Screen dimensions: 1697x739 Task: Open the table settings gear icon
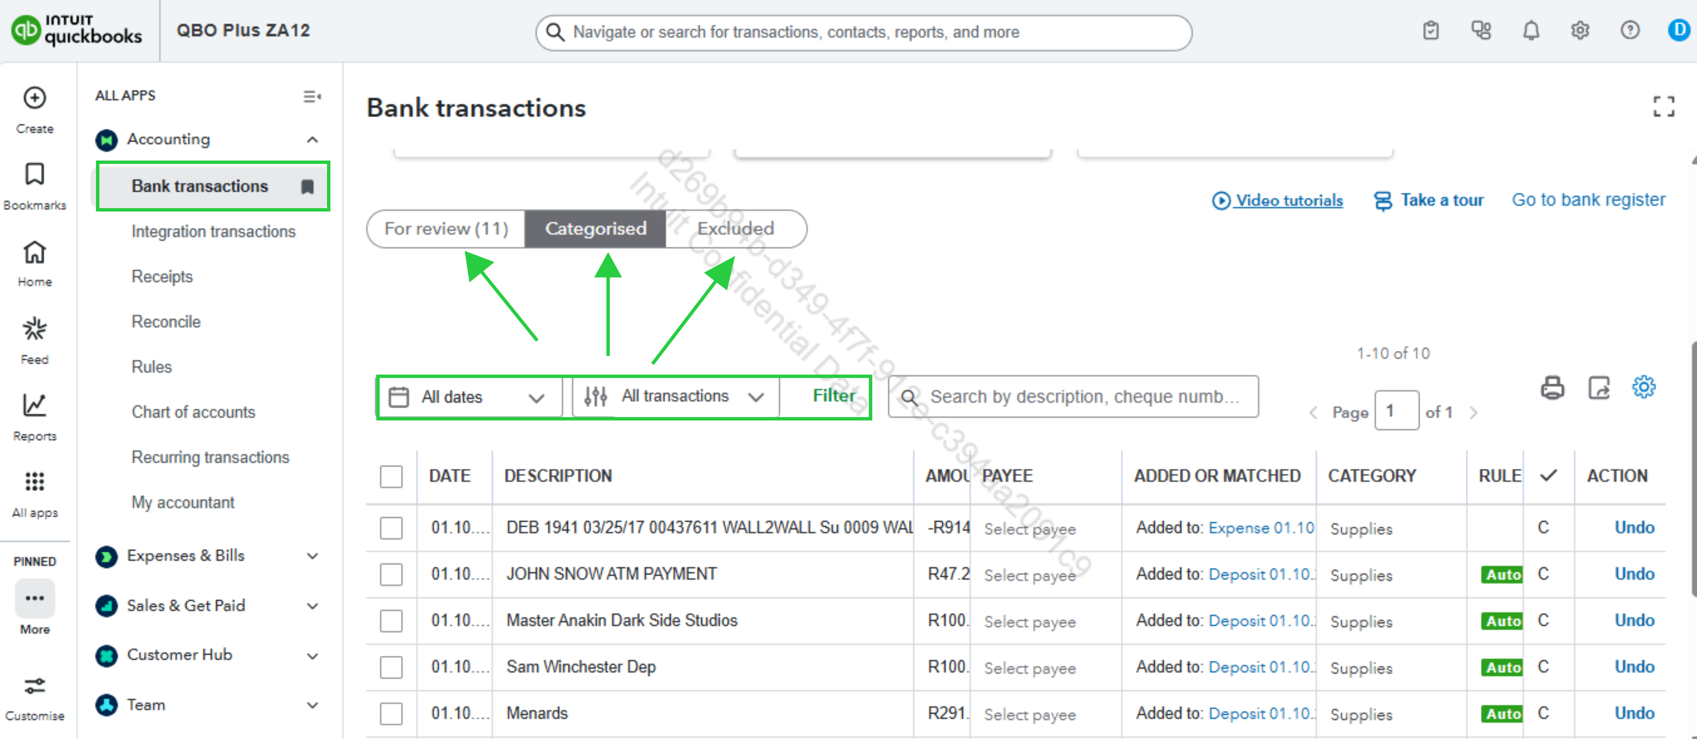tap(1643, 387)
